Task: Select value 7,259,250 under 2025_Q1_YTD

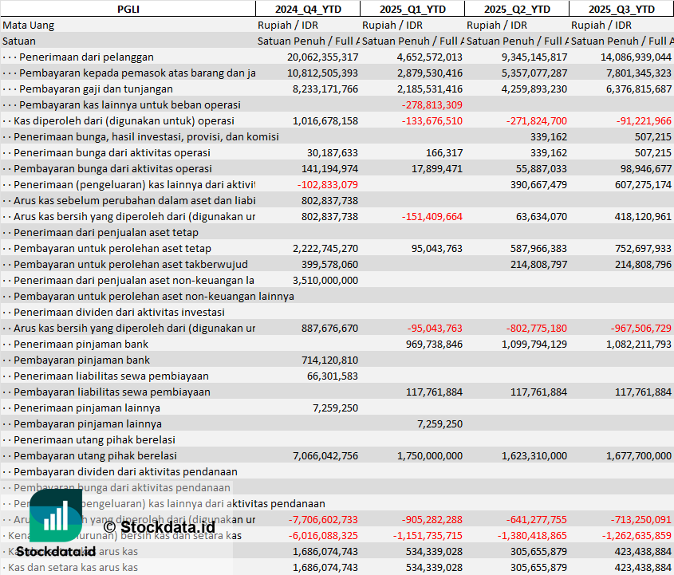Action: point(439,423)
